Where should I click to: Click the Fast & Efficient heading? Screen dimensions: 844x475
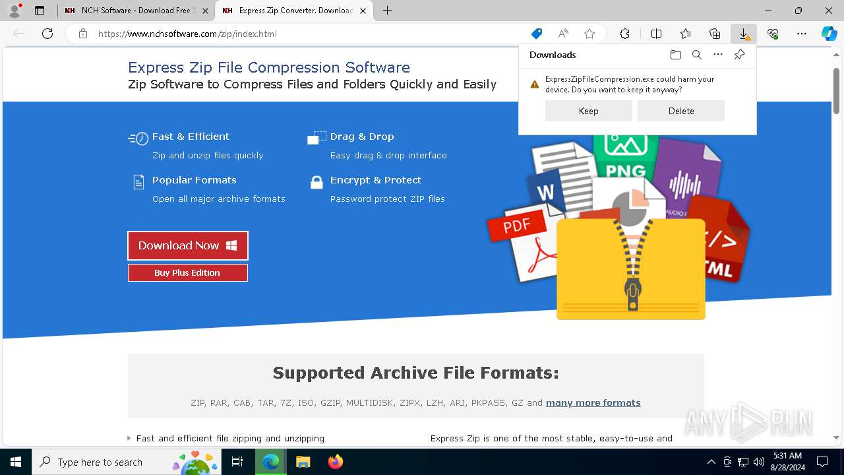(191, 137)
